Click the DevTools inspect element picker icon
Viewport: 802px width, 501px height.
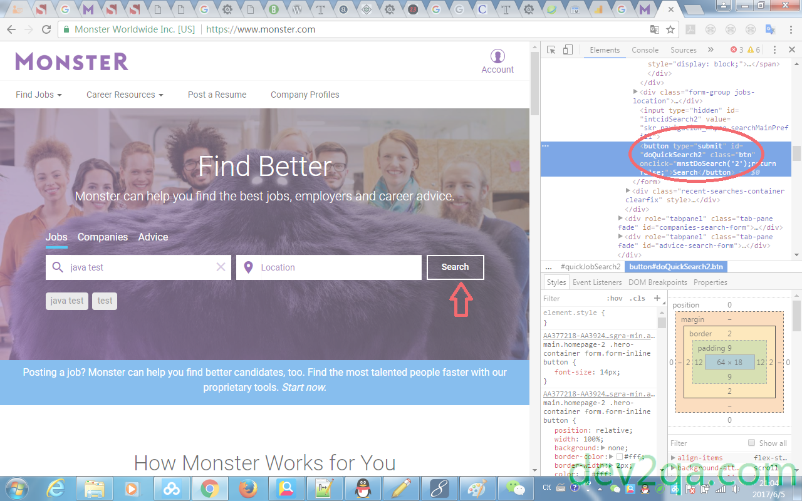(x=551, y=49)
